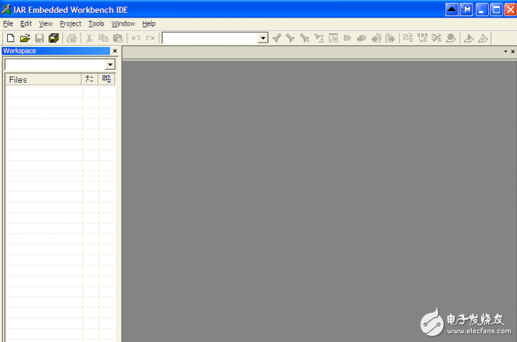Open the Tools menu
Screen dimensions: 517x342
tap(96, 23)
